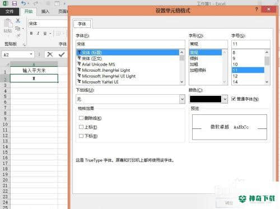Select font 宋体 (标题) in list

[x=128, y=52]
